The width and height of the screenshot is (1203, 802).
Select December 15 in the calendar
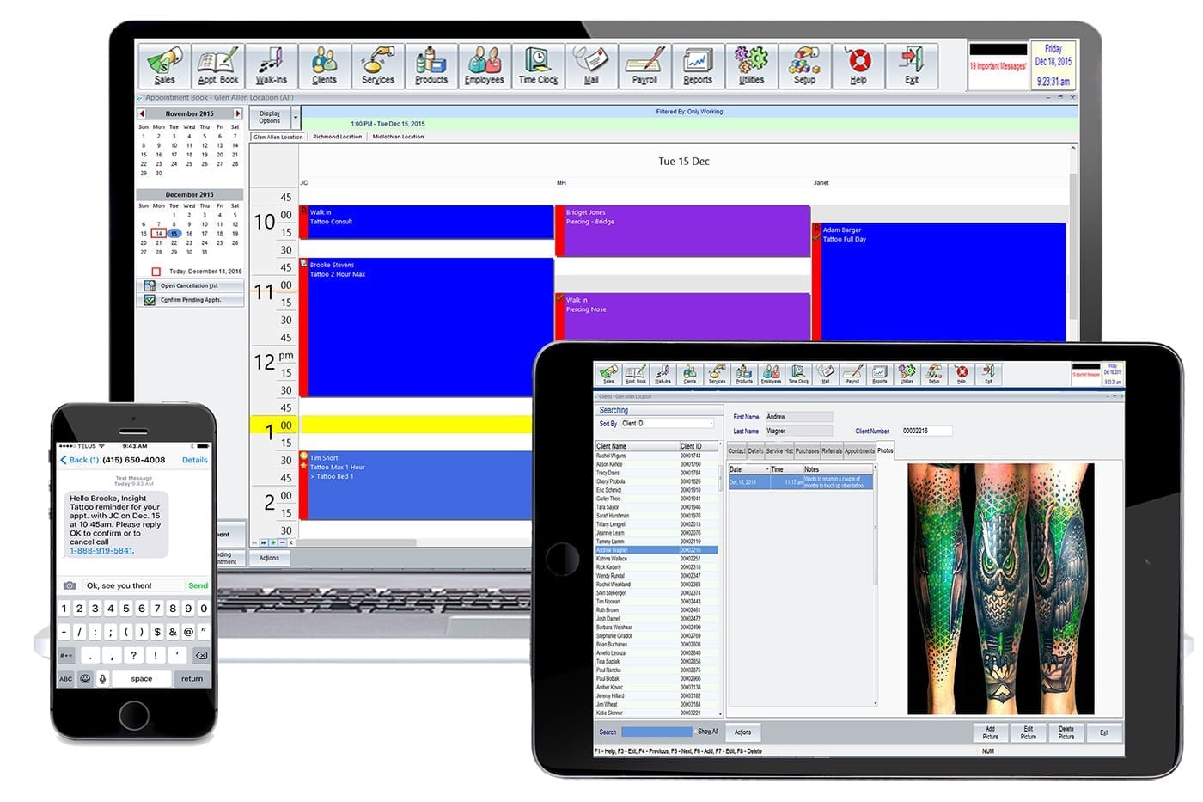click(174, 233)
